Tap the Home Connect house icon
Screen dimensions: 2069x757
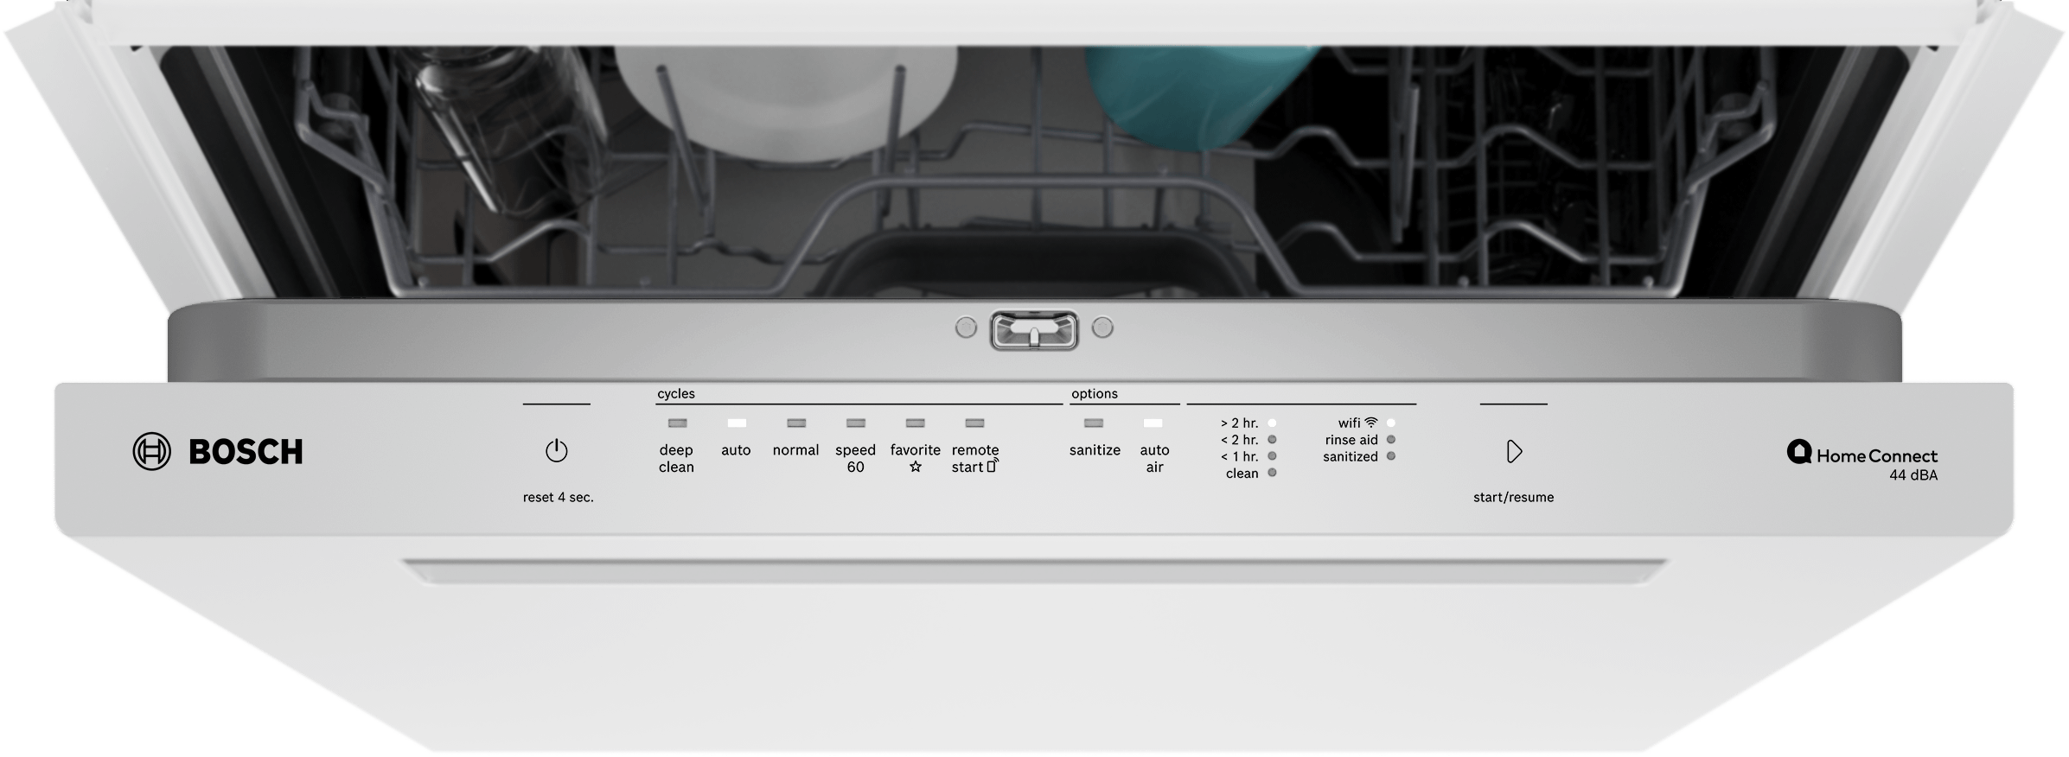tap(1799, 453)
